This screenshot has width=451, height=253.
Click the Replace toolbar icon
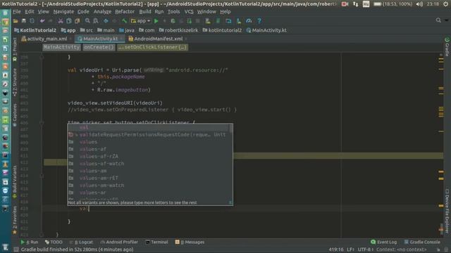(x=96, y=21)
